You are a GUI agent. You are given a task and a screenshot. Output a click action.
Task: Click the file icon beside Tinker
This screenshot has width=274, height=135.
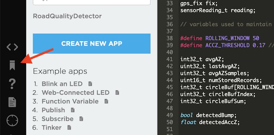(x=69, y=128)
